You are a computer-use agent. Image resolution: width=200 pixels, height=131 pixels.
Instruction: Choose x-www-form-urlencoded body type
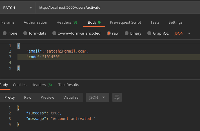[54, 33]
